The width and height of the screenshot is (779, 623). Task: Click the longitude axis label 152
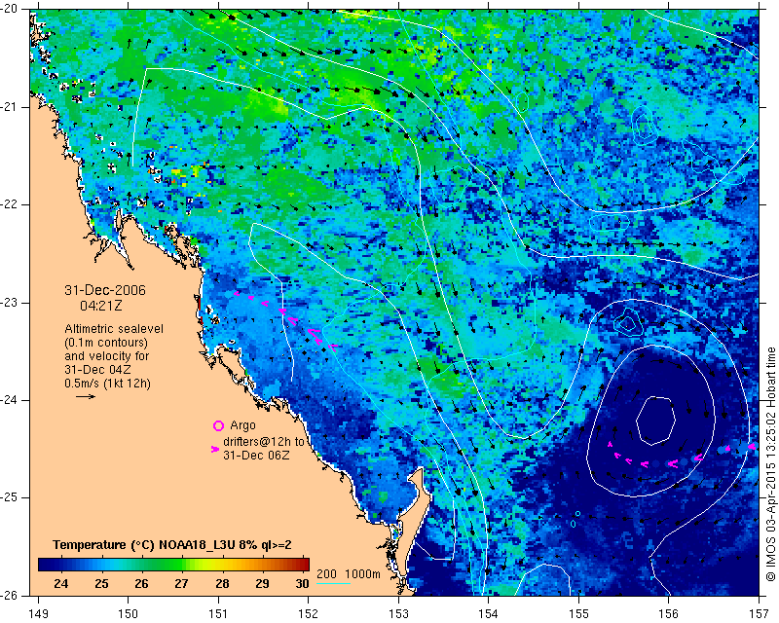(x=309, y=614)
